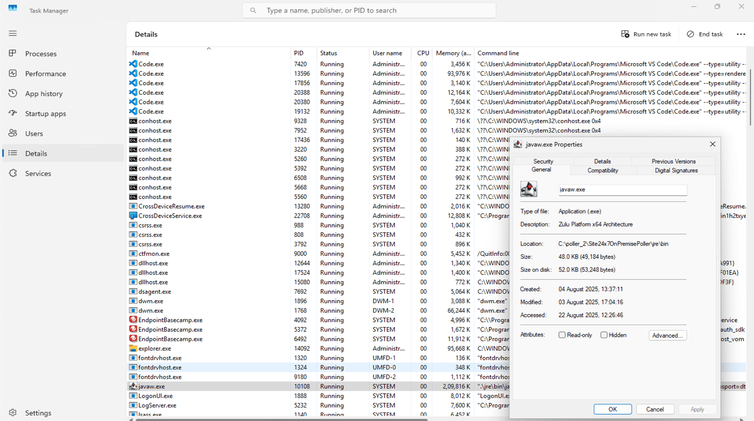Viewport: 754px width, 421px height.
Task: Select conhost.exe icon with PID 5560
Action: 133,197
